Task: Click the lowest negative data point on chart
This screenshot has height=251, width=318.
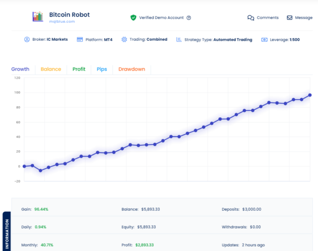Action: point(41,170)
